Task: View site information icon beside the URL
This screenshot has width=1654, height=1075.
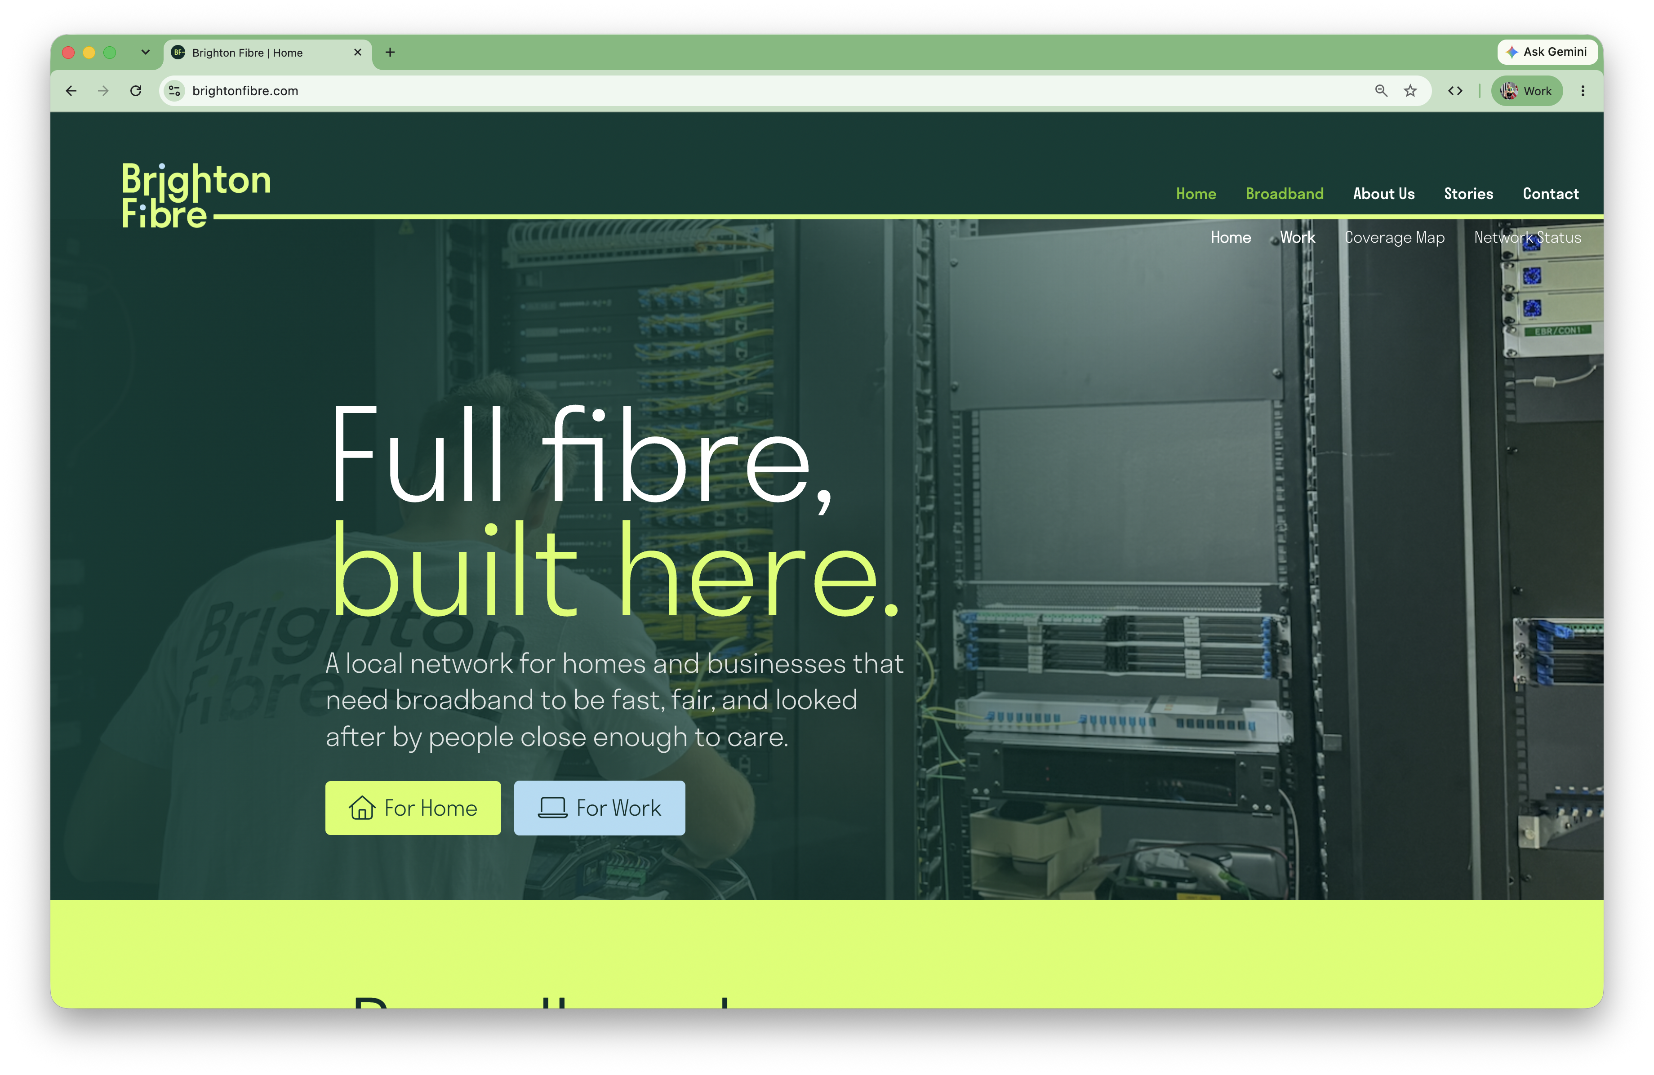Action: click(x=174, y=91)
